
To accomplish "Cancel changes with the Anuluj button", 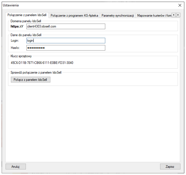I will click(16, 166).
